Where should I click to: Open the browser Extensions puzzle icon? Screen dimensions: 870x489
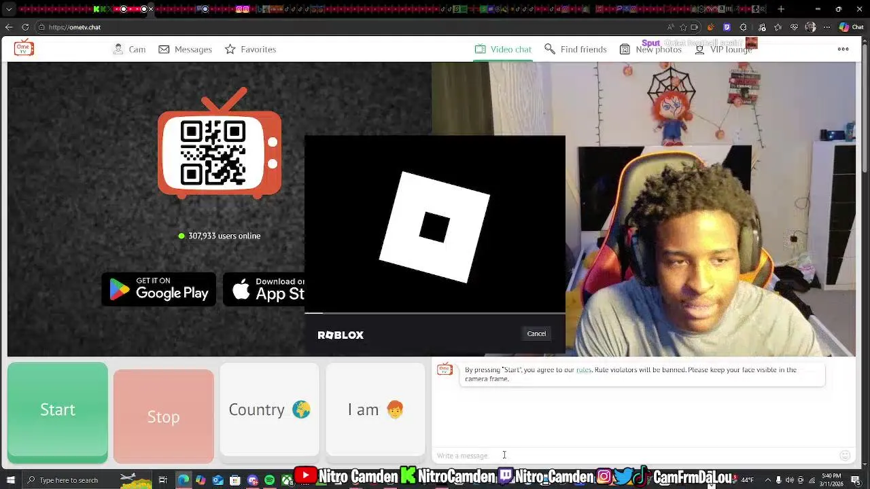coord(743,27)
